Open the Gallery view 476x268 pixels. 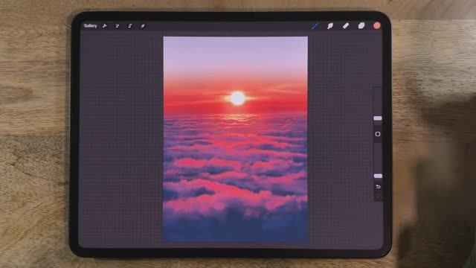(91, 26)
